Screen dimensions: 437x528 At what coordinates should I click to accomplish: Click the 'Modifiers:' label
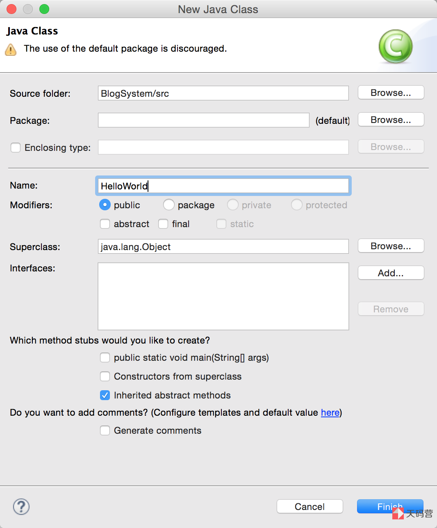[x=31, y=205]
